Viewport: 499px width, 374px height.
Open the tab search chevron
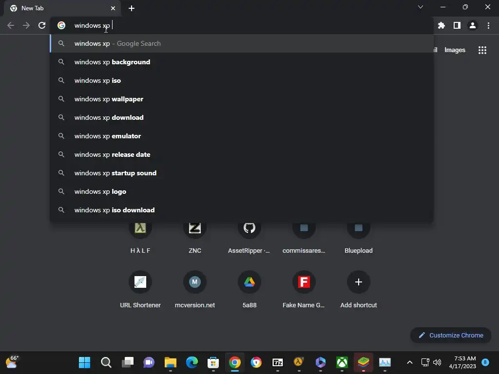point(421,7)
